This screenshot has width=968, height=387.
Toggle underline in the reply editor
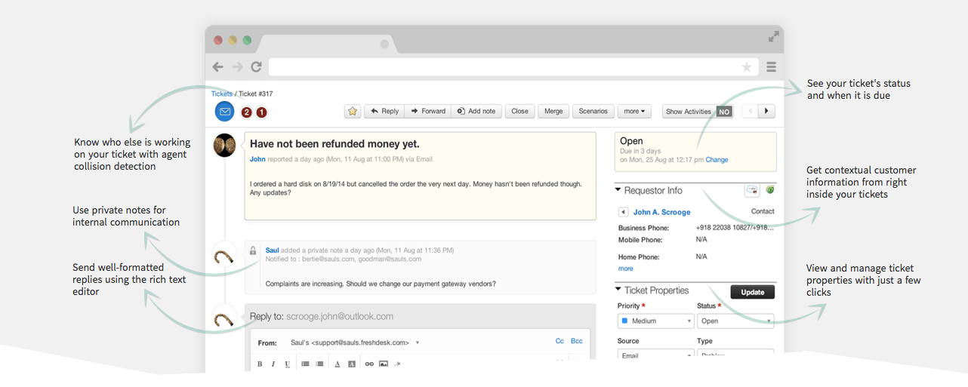[x=288, y=364]
